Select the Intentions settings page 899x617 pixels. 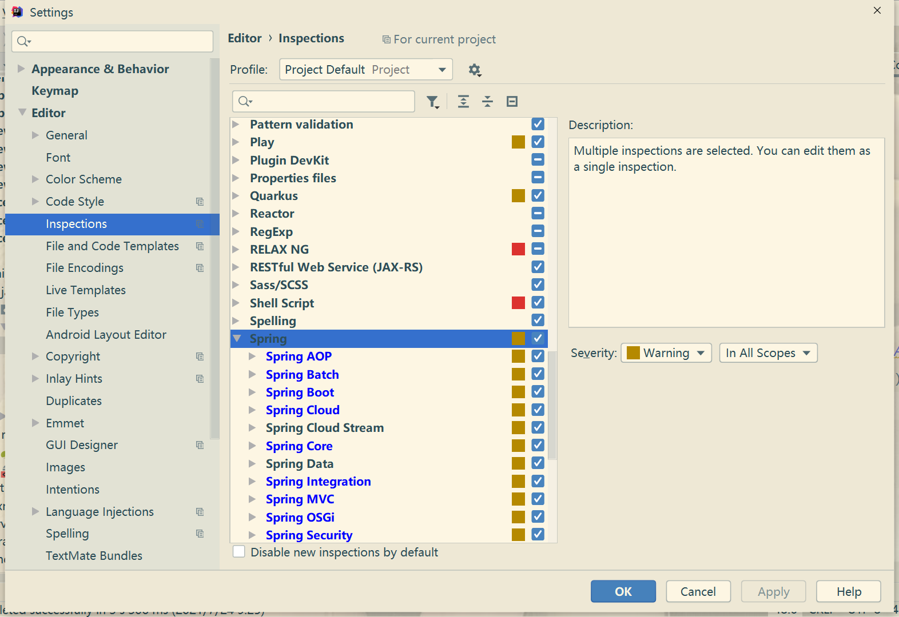tap(73, 490)
